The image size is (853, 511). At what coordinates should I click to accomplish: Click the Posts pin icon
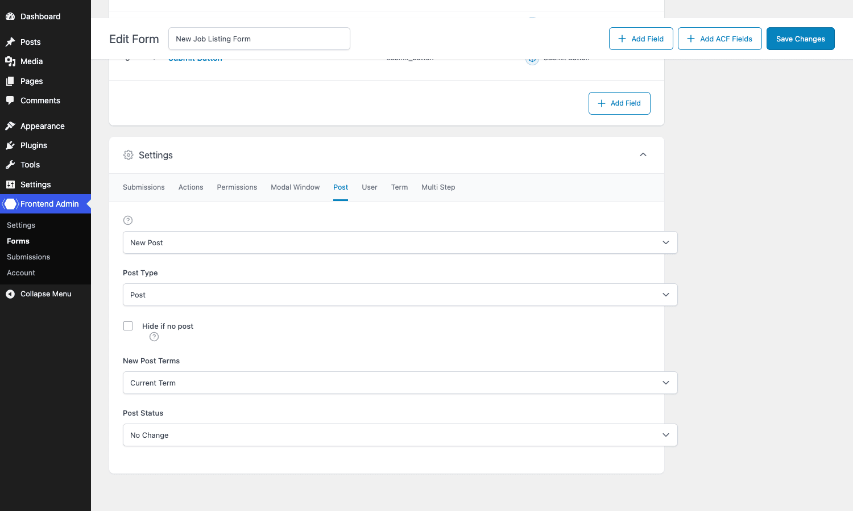coord(10,42)
